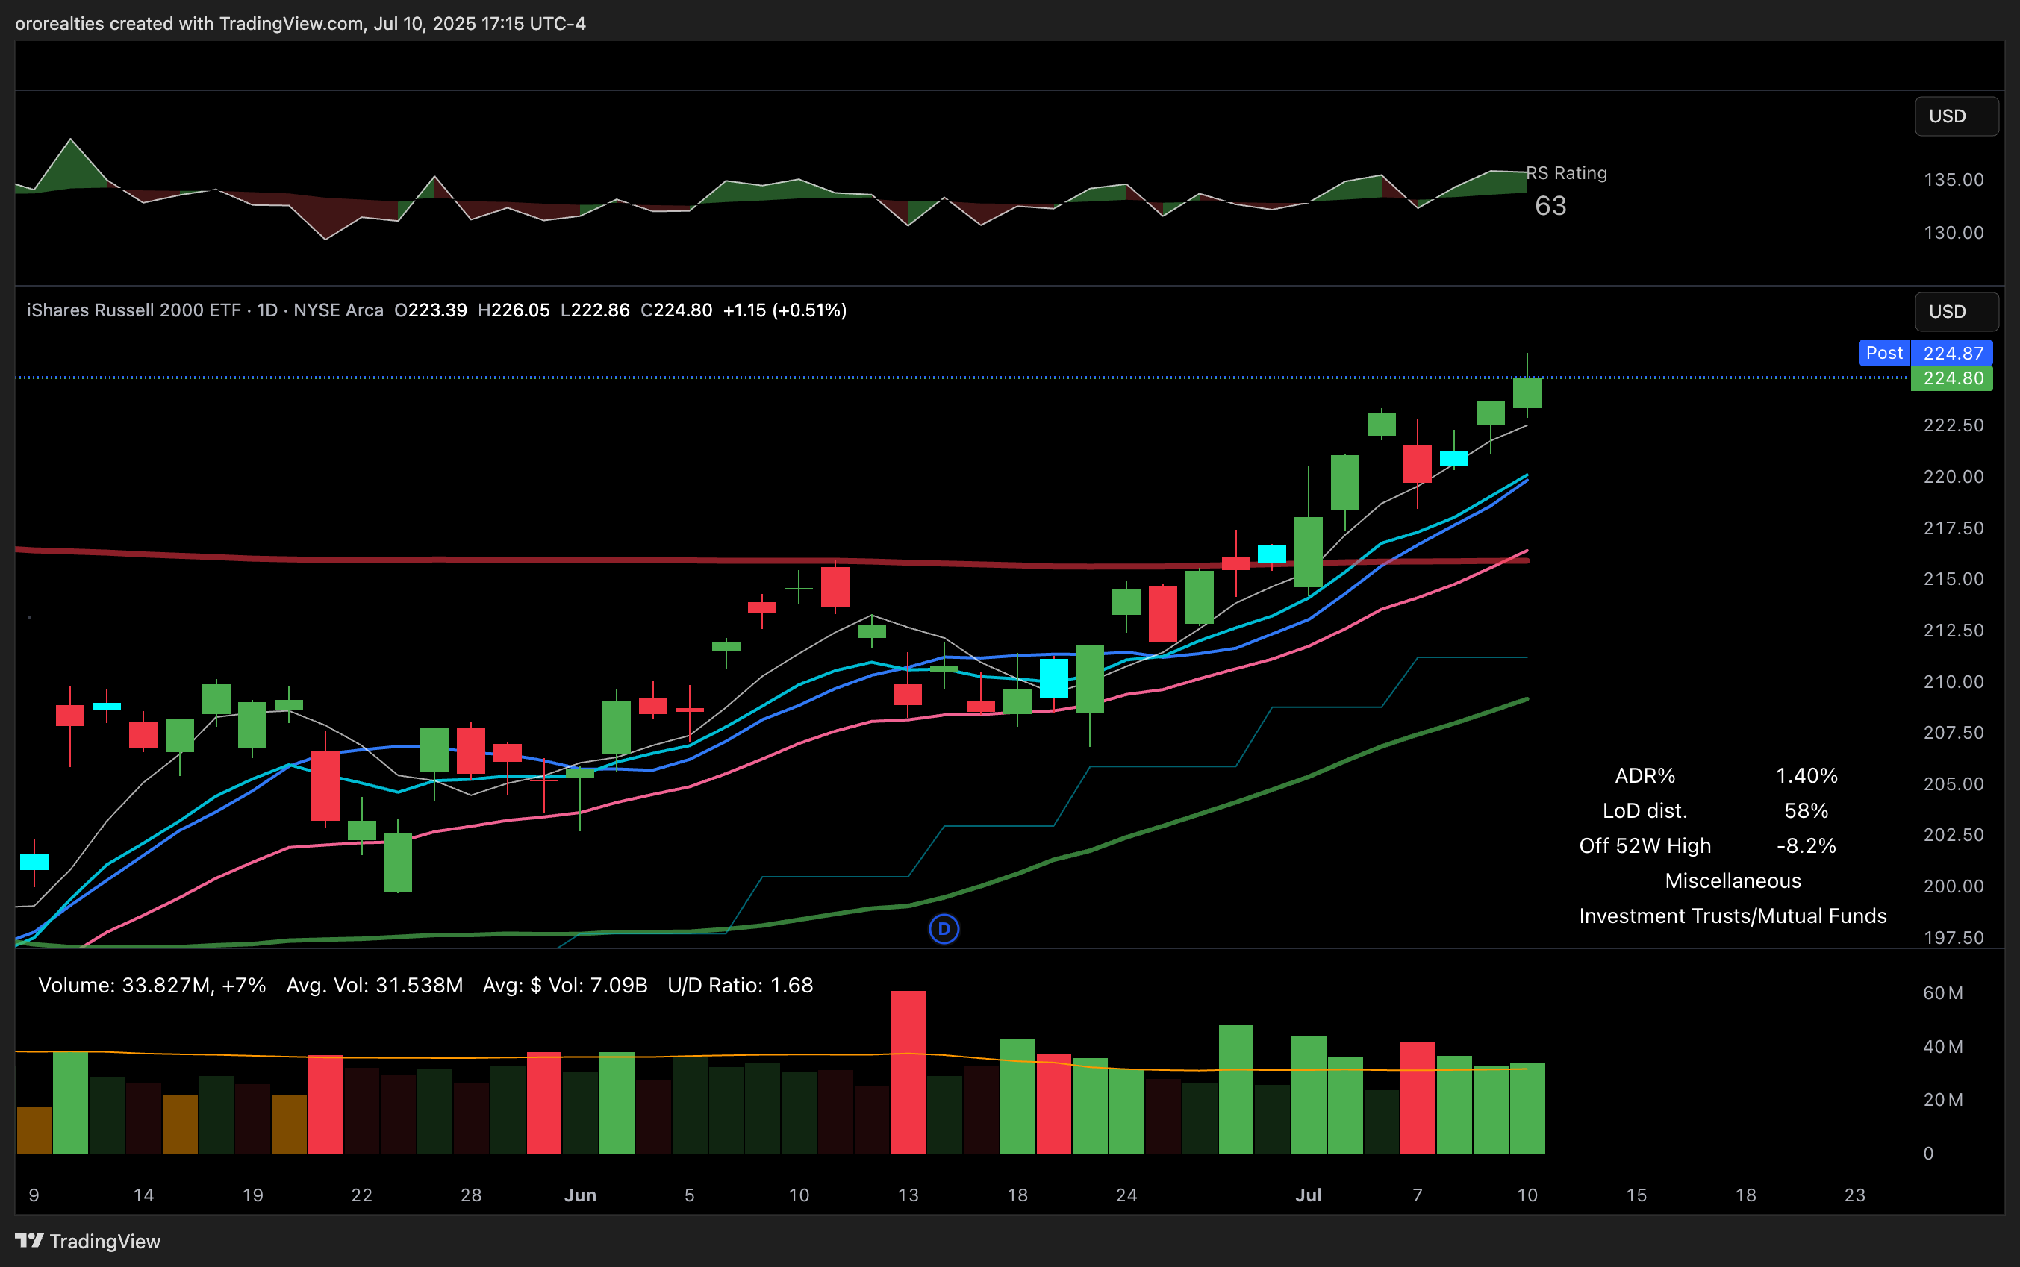Click the 130.00 RS scale label
This screenshot has height=1267, width=2020.
pyautogui.click(x=1953, y=233)
